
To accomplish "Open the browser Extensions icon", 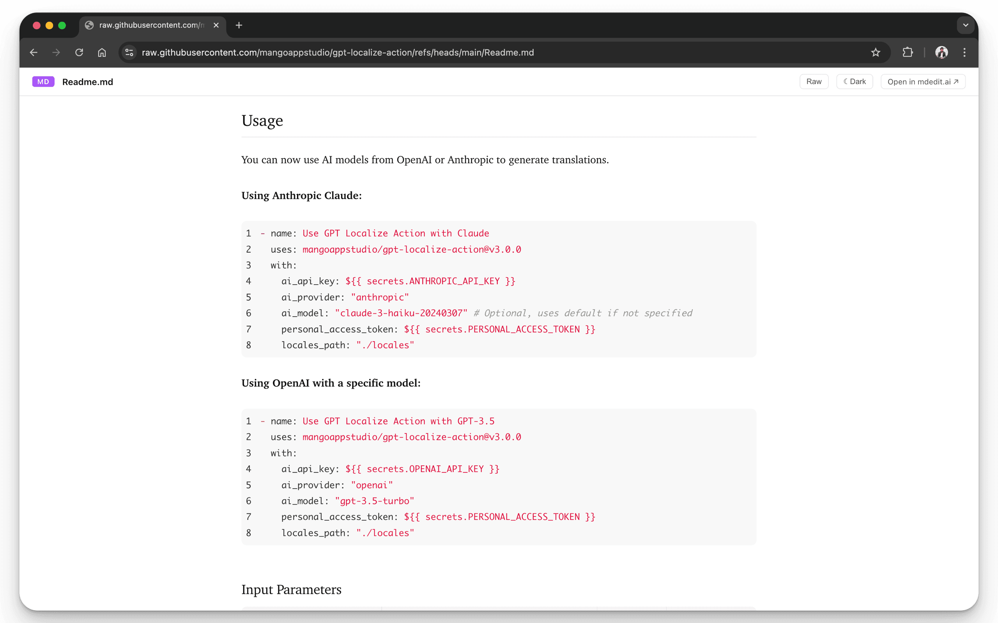I will (x=907, y=52).
